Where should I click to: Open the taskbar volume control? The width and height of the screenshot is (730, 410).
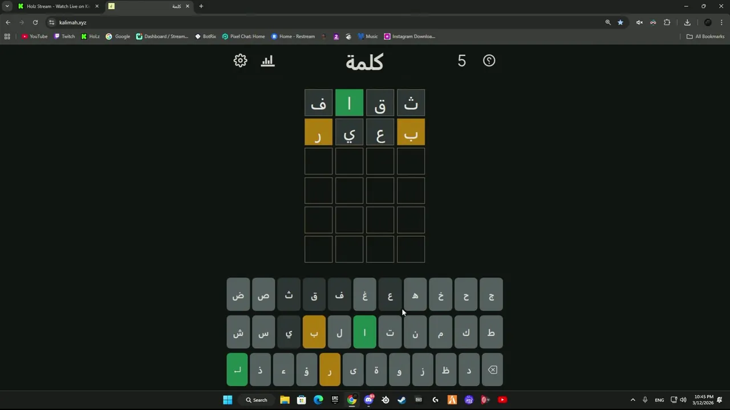[x=683, y=400]
